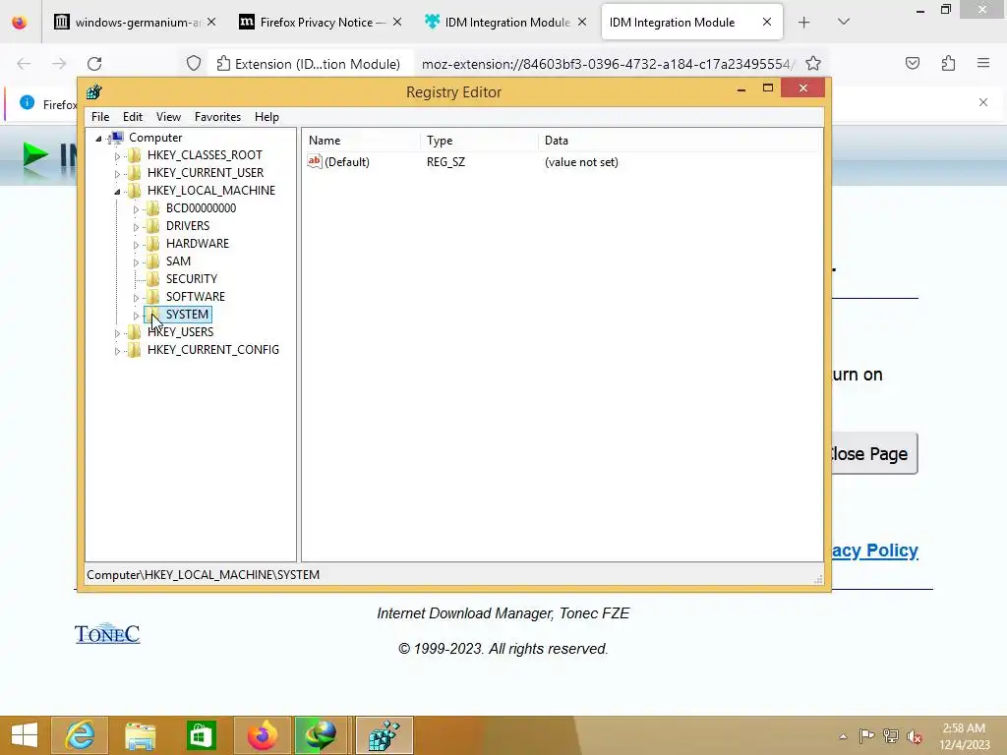Click the muted volume tray icon
The width and height of the screenshot is (1007, 755).
tap(915, 736)
